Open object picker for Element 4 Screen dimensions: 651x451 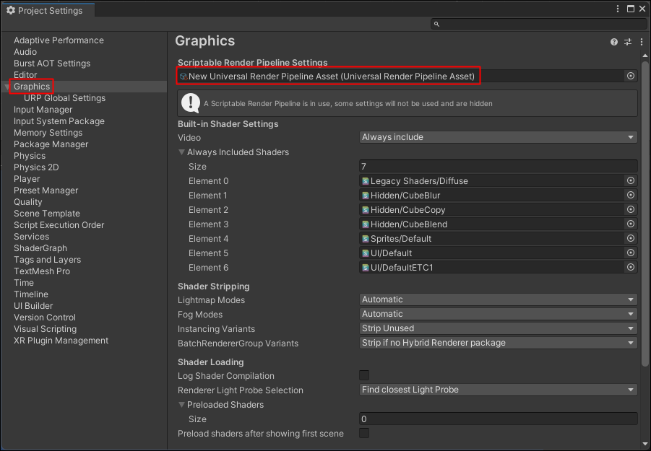click(x=630, y=238)
